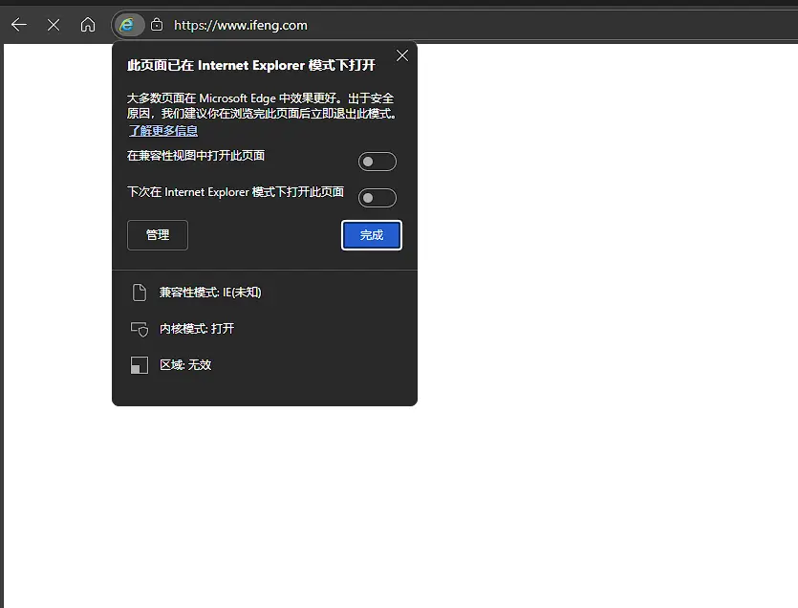
Task: Click the 兼容性模式 document icon
Action: [x=140, y=292]
